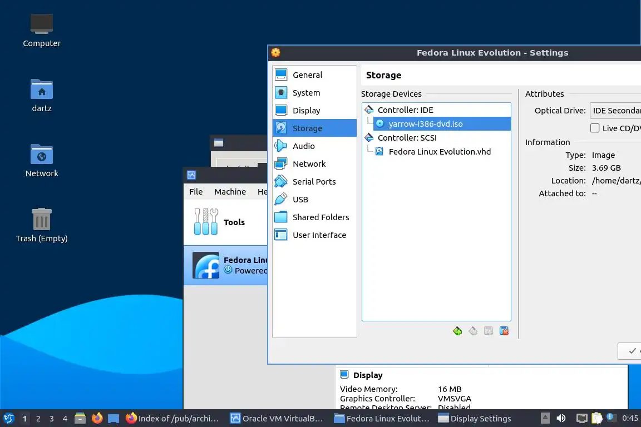Select the Display category in settings sidebar
Viewport: 641px width, 427px height.
tap(314, 110)
